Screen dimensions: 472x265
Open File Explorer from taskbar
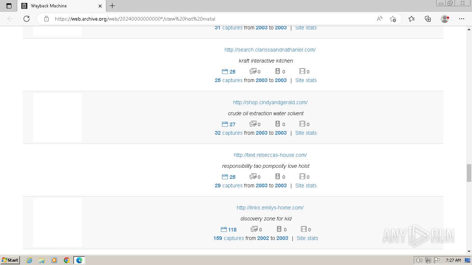pos(42,260)
